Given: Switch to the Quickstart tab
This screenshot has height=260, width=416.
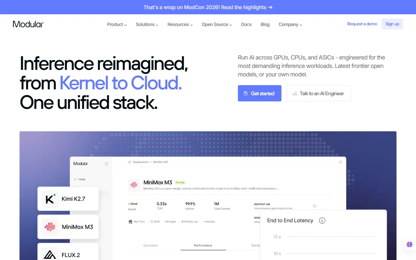Looking at the screenshot, I should [151, 245].
